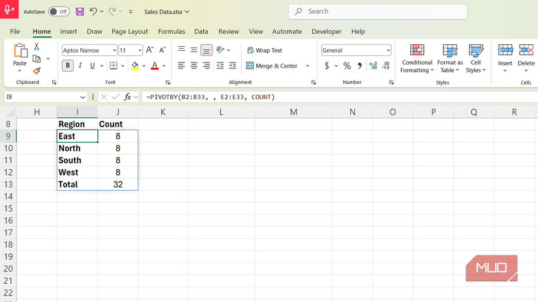Decrease indent in the cell

click(220, 65)
